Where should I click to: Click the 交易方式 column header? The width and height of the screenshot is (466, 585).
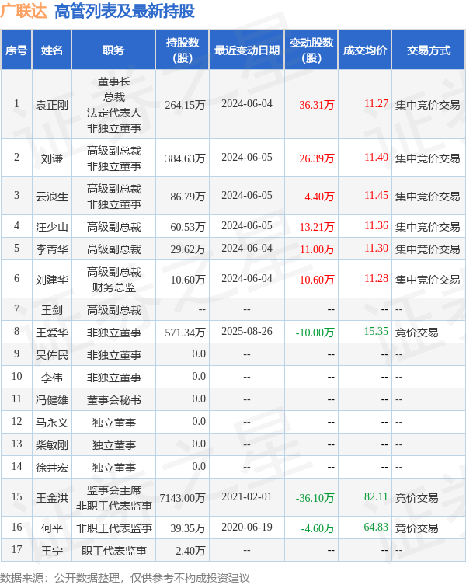(x=428, y=50)
